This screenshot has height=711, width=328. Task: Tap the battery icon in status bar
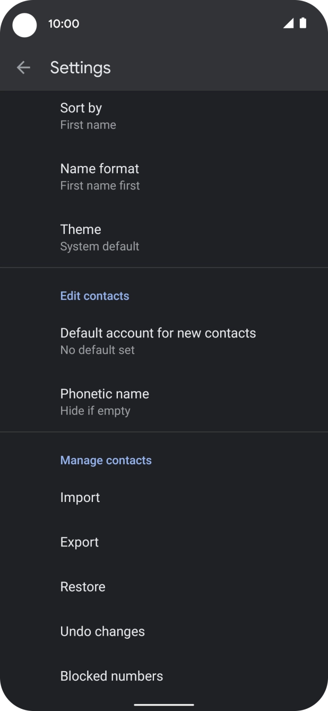[303, 23]
